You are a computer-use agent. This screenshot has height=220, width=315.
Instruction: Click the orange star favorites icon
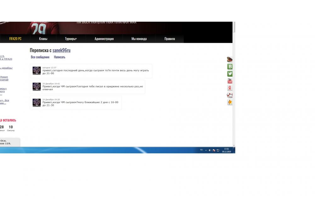(230, 102)
